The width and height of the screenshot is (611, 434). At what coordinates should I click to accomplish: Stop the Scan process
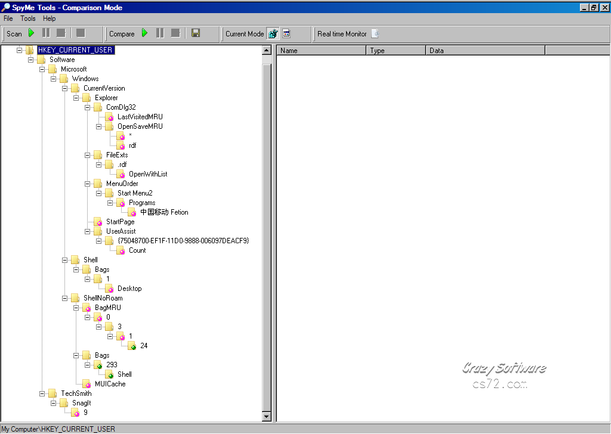tap(61, 33)
